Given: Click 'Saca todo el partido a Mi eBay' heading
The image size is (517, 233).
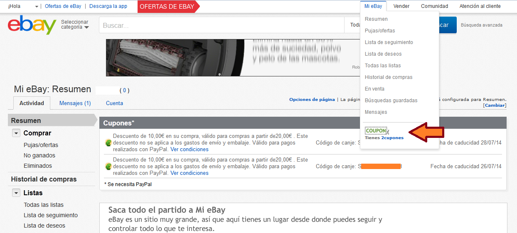Looking at the screenshot, I should pos(167,210).
